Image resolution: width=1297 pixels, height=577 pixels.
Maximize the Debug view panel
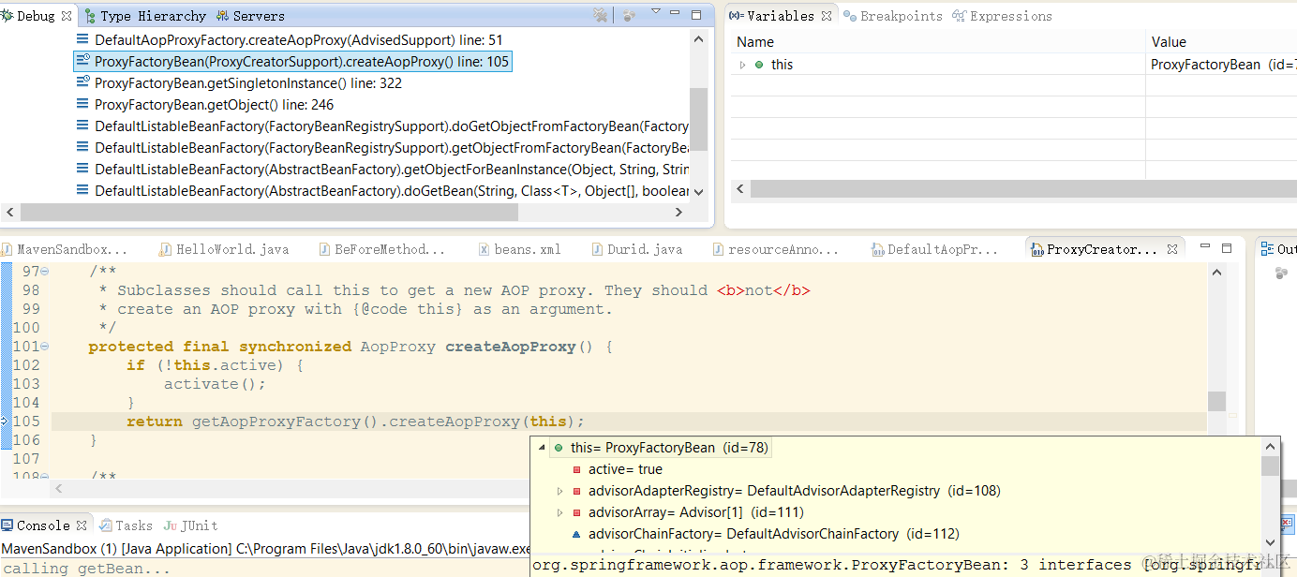click(x=696, y=15)
